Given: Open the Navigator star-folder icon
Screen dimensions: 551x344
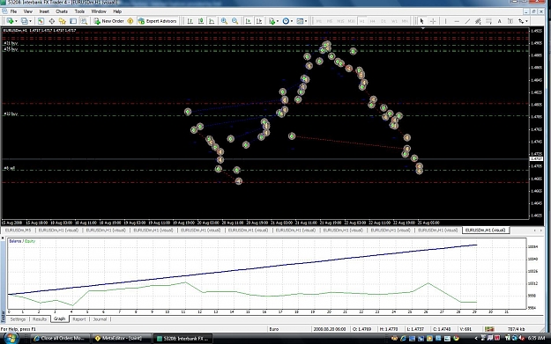Looking at the screenshot, I should tap(63, 21).
